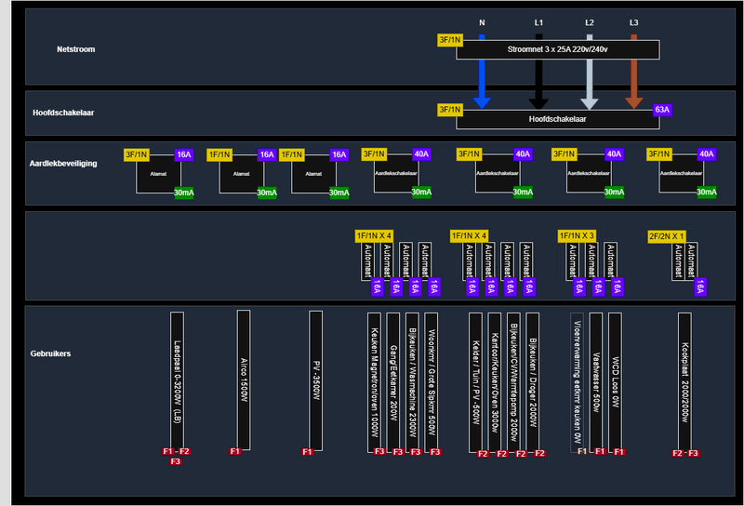Select the PV -3500W block
The image size is (744, 506).
315,380
